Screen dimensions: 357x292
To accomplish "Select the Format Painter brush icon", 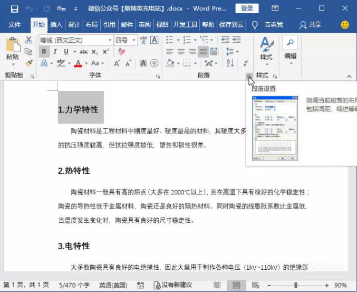I will 28,63.
